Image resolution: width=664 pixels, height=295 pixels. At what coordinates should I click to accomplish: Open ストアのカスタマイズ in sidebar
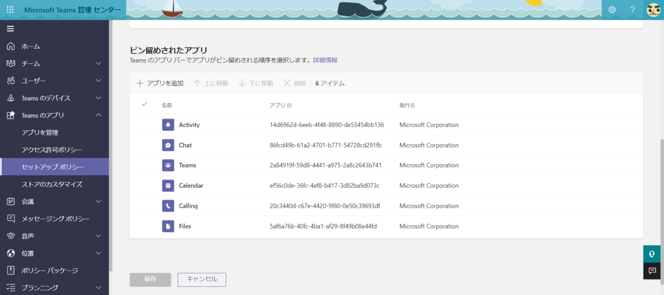tap(52, 184)
